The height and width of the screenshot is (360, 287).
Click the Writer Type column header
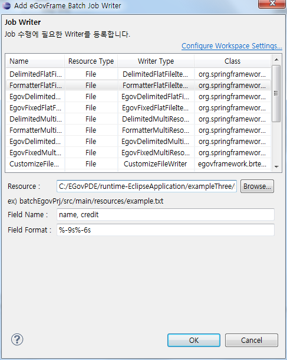click(x=156, y=61)
